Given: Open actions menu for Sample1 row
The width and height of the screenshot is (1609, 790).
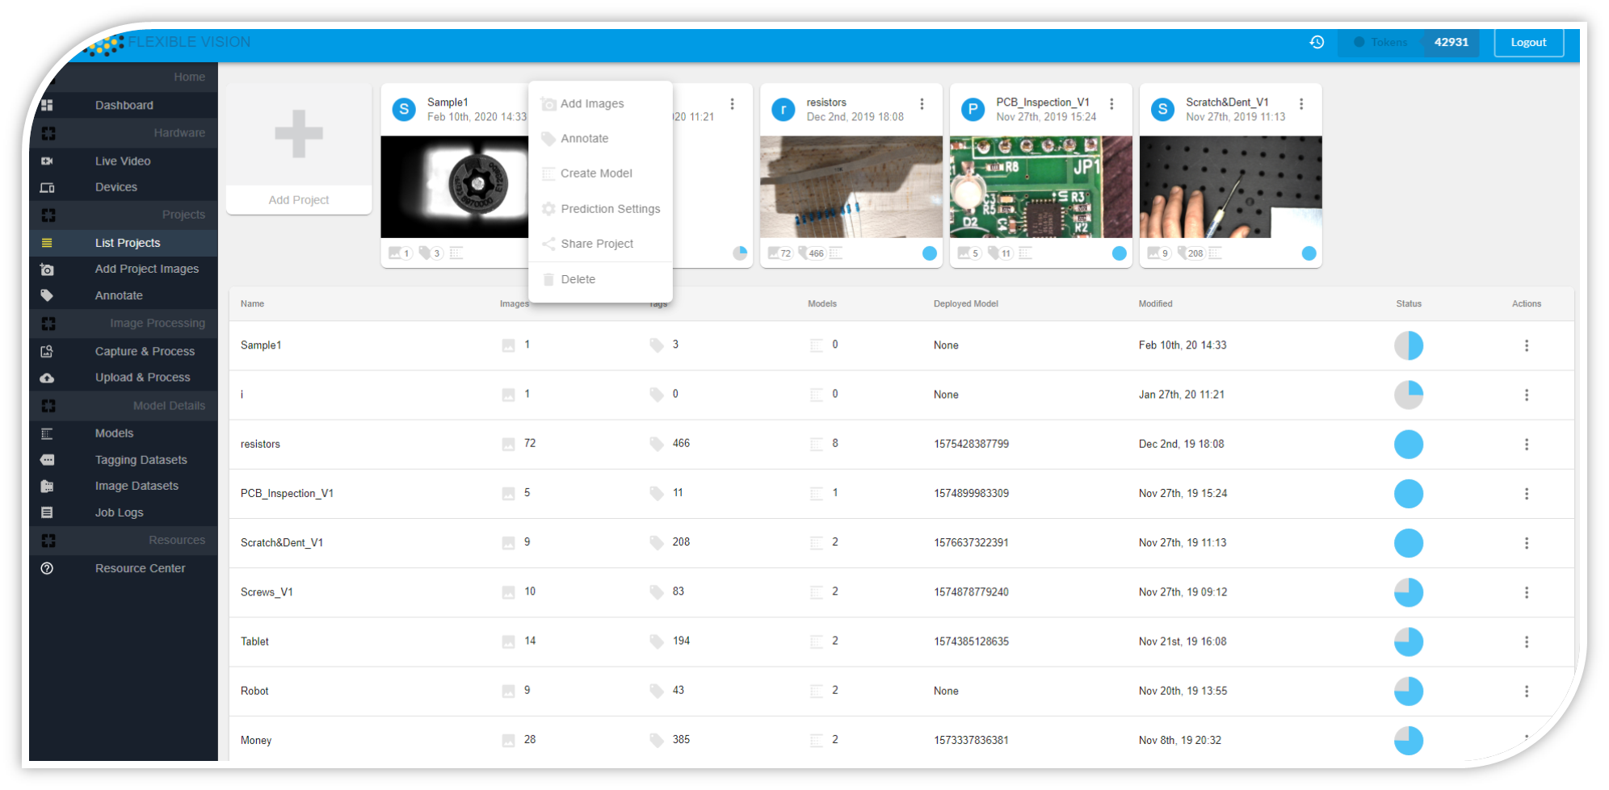Looking at the screenshot, I should pyautogui.click(x=1527, y=345).
